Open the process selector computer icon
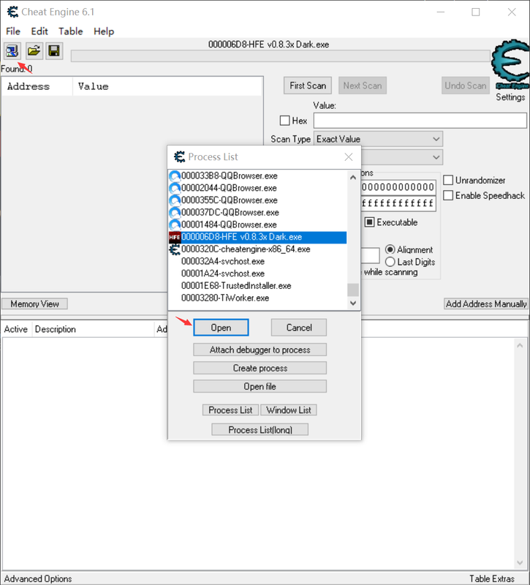 pyautogui.click(x=12, y=50)
